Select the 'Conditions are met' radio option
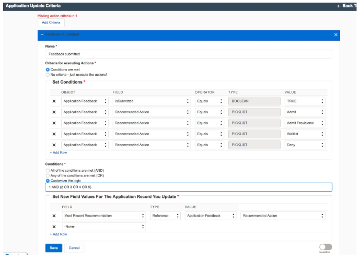 pos(48,69)
